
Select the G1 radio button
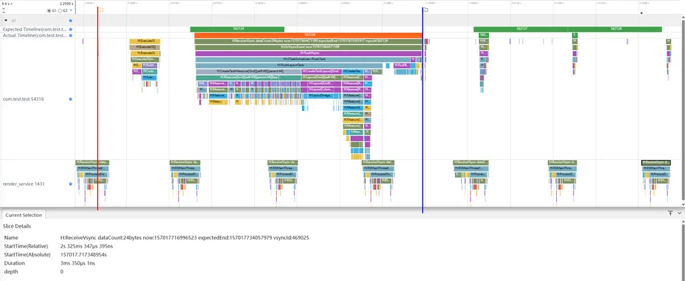coord(49,10)
